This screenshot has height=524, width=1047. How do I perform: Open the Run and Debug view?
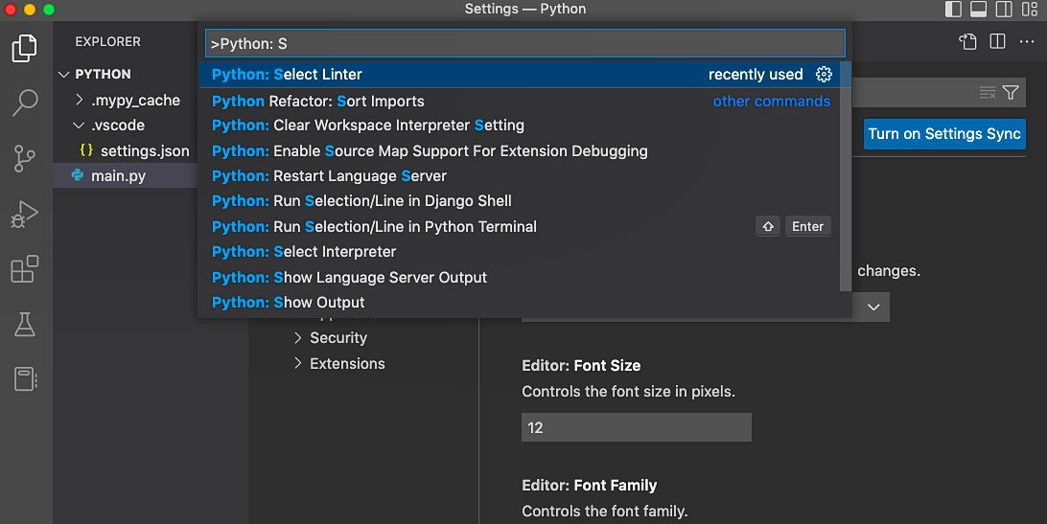point(25,215)
